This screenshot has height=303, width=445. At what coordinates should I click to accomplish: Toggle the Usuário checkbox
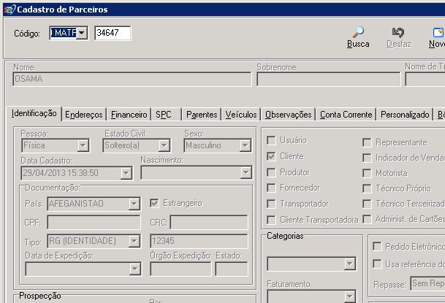tap(271, 140)
